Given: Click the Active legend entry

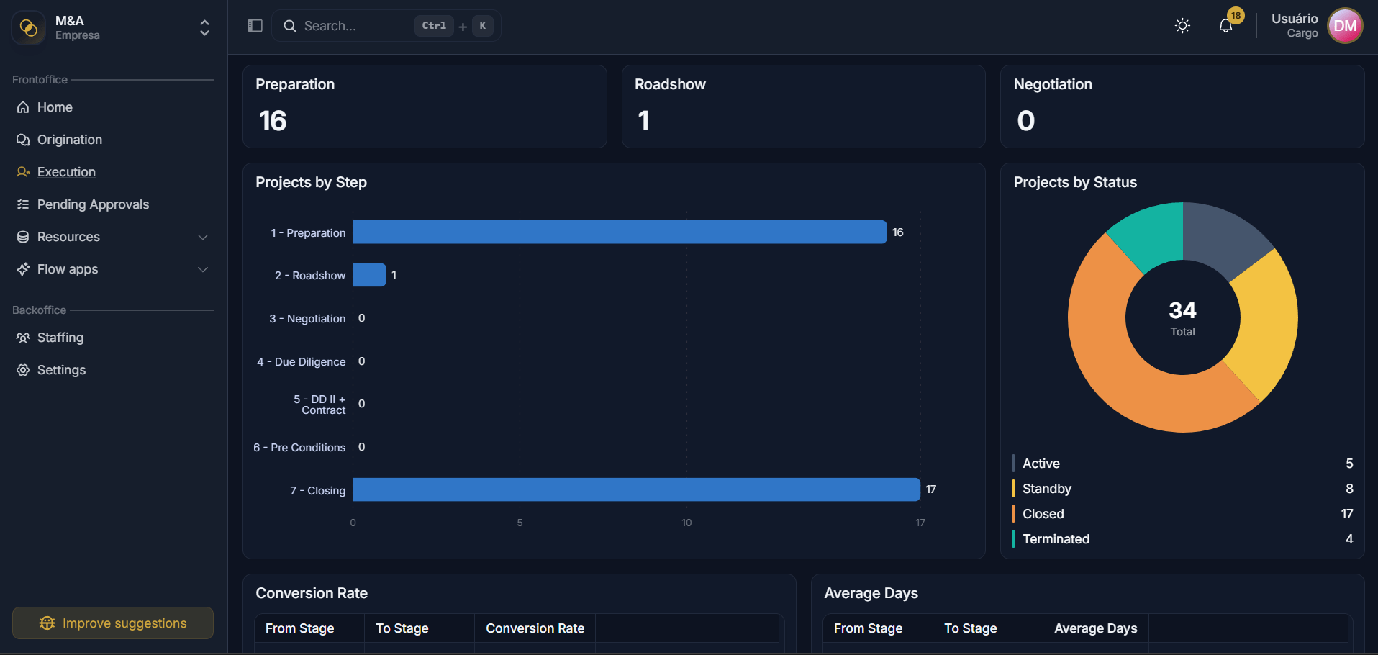Looking at the screenshot, I should coord(1182,464).
